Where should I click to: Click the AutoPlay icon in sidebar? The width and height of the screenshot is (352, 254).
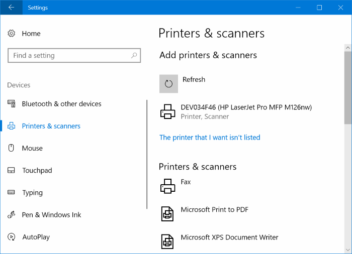[x=11, y=237]
